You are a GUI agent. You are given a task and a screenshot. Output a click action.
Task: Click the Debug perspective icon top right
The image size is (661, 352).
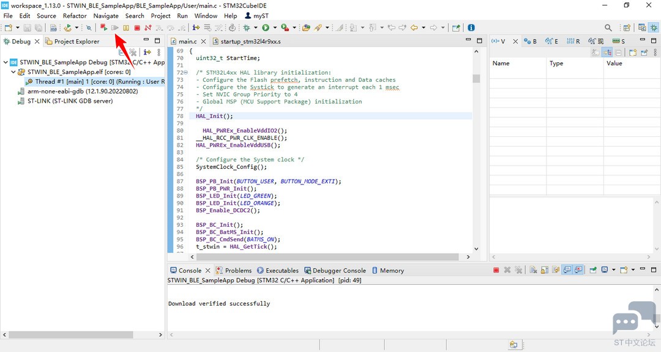point(654,28)
